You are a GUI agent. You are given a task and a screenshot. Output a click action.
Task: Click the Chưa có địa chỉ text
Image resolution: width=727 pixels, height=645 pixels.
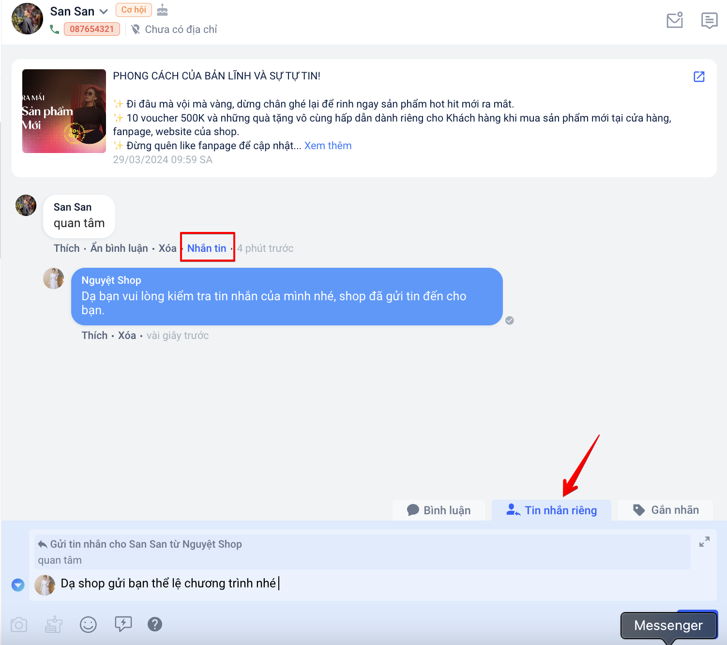(x=181, y=30)
